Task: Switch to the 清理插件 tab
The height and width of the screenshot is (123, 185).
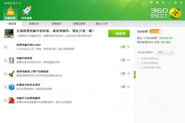Action: coord(56,24)
